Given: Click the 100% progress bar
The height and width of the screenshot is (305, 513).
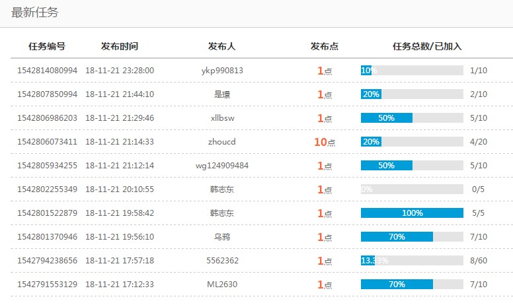Looking at the screenshot, I should (x=412, y=213).
